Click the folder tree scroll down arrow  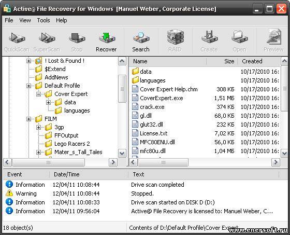[x=122, y=154]
